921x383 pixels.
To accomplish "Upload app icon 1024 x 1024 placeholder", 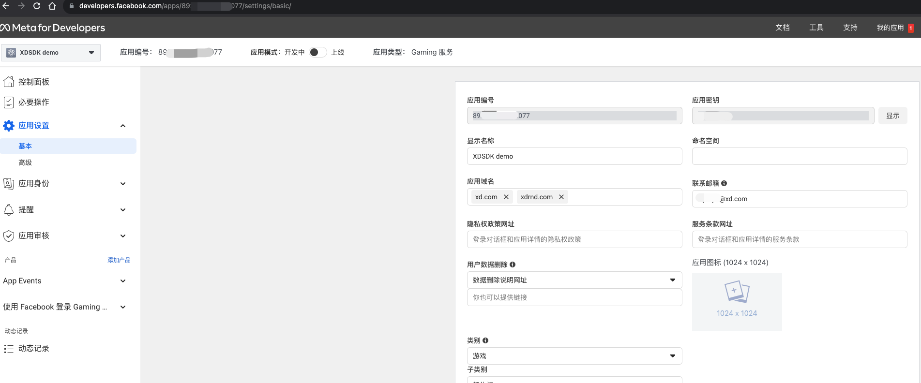I will point(737,302).
